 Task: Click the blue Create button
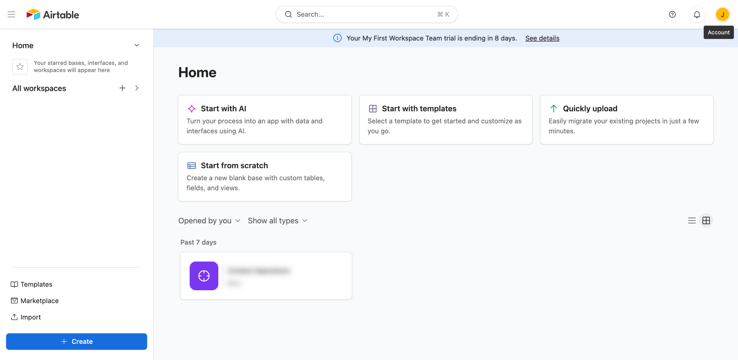coord(76,342)
